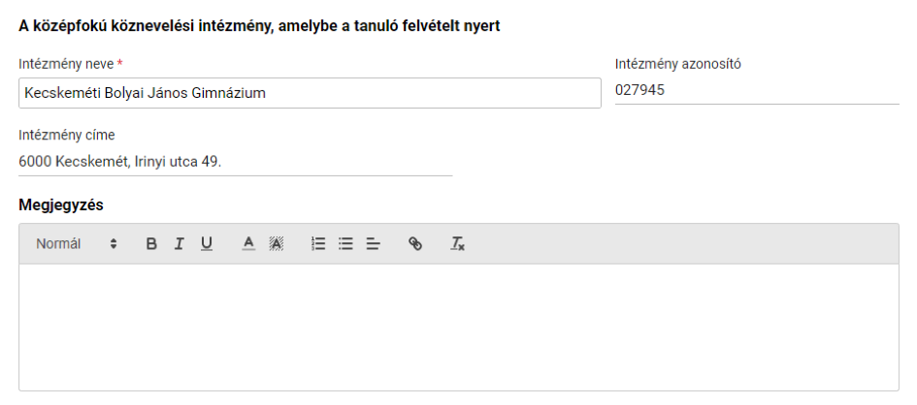Click the Intézmény azonosító field showing 027945

pos(757,90)
